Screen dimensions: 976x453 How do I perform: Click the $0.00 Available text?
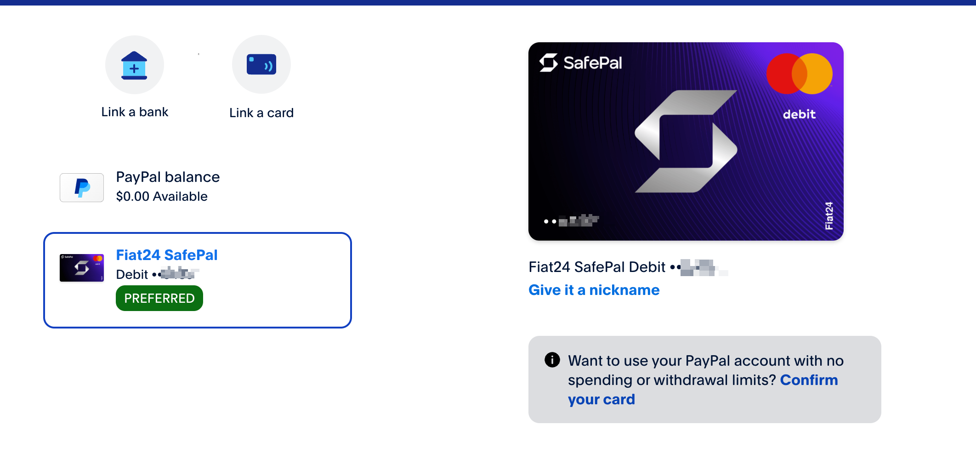[x=162, y=197]
